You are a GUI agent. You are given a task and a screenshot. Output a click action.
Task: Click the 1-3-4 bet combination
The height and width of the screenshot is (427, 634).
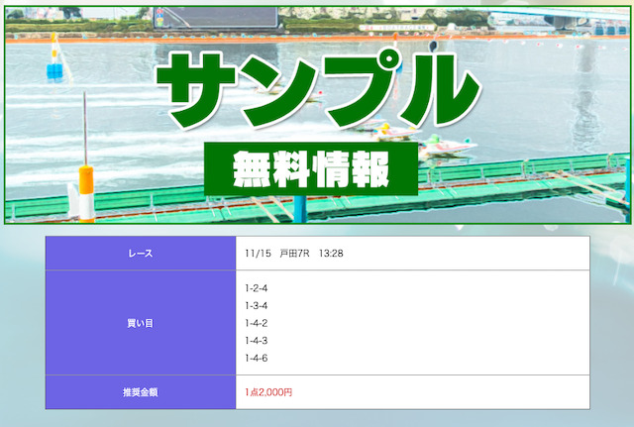[257, 306]
